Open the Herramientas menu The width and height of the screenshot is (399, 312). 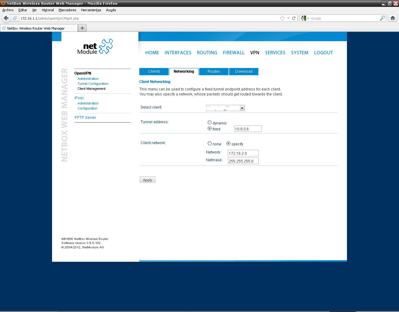coord(91,10)
